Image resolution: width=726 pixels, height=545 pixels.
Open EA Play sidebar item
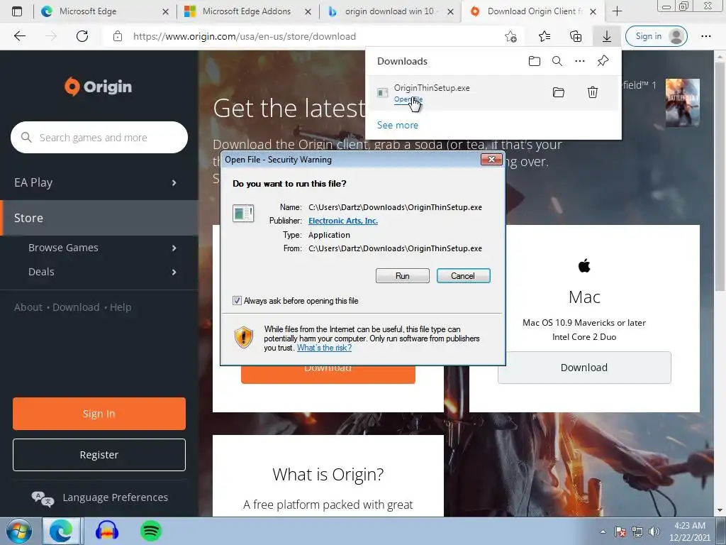coord(99,182)
